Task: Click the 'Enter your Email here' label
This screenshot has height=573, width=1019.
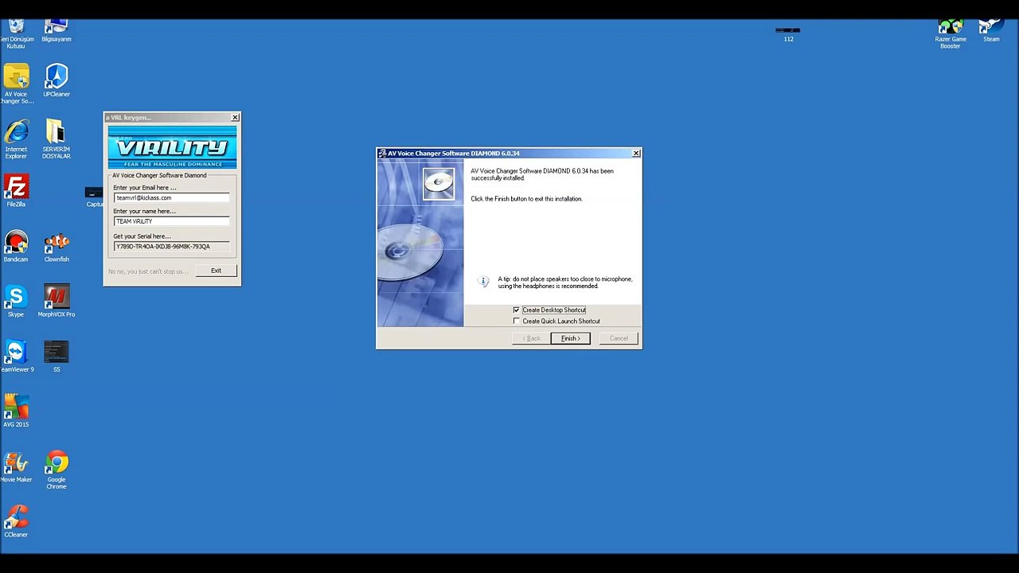Action: [145, 188]
